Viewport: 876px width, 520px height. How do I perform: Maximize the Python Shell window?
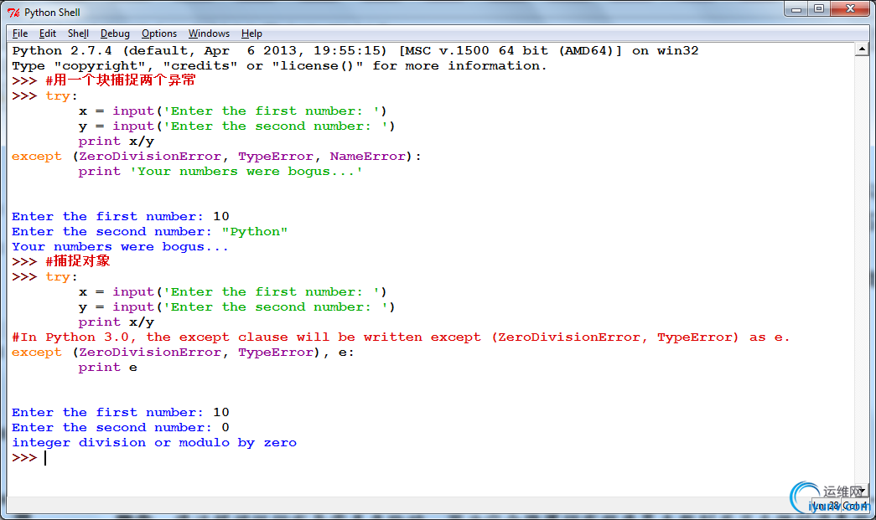(x=819, y=9)
